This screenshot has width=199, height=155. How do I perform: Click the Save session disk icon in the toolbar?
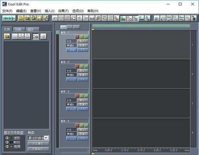pos(39,18)
